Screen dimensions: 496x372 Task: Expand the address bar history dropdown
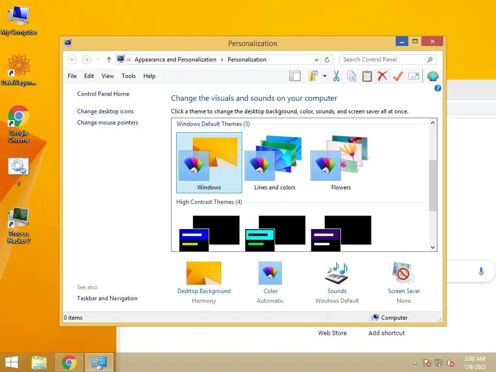[x=316, y=60]
